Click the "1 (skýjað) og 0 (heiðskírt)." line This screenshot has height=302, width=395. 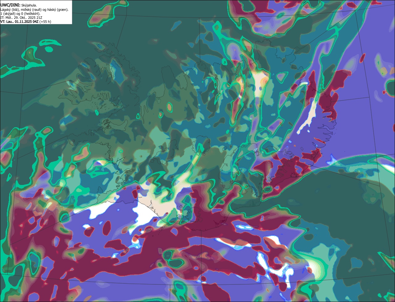pyautogui.click(x=20, y=14)
